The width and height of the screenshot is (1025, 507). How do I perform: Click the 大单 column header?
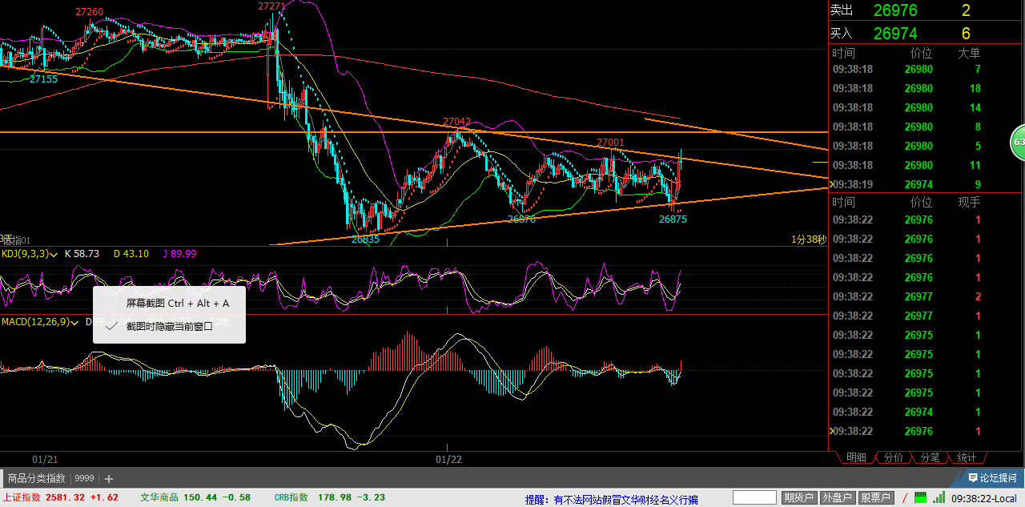[969, 54]
